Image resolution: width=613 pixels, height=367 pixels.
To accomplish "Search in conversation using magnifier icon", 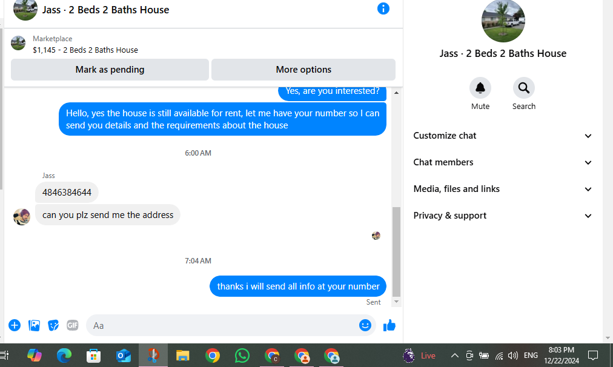I will pyautogui.click(x=524, y=88).
